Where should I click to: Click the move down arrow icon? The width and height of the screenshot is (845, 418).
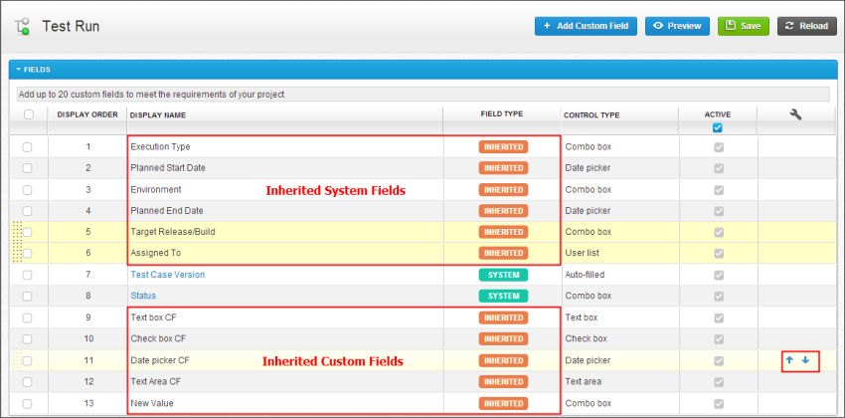tap(806, 359)
